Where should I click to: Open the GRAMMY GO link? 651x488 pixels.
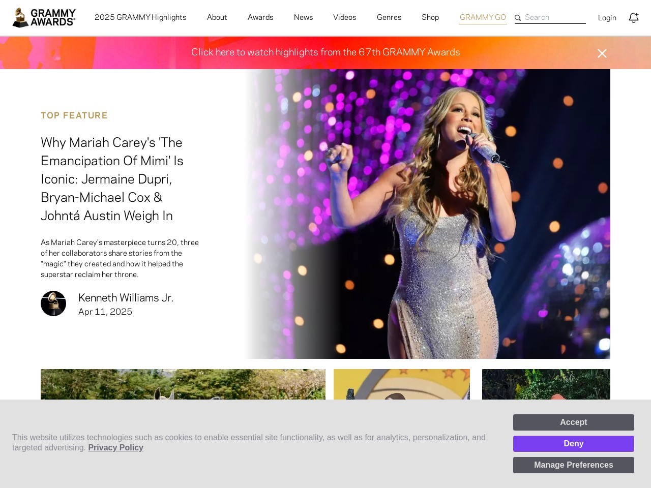pos(483,17)
